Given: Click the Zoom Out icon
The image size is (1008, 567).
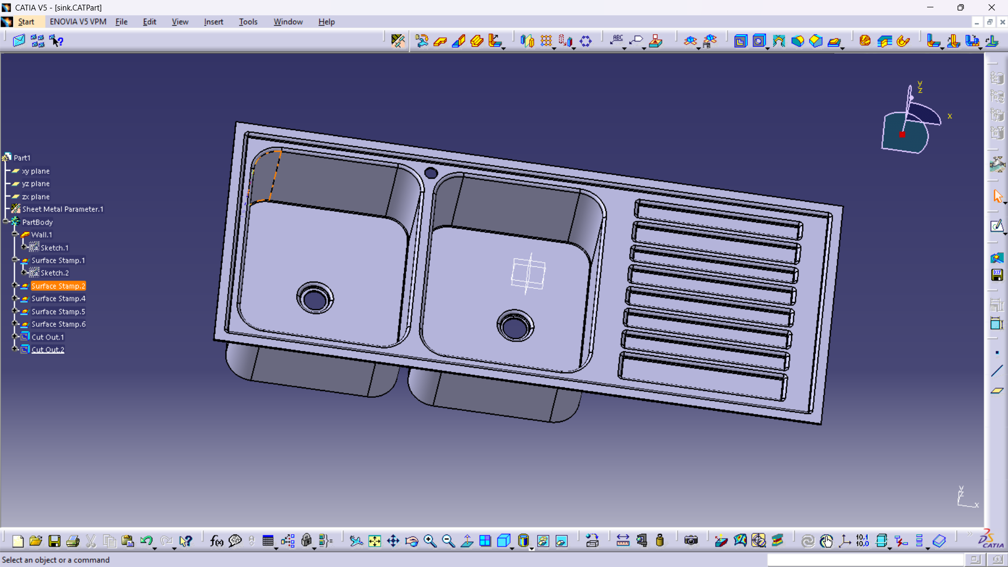Looking at the screenshot, I should (448, 541).
